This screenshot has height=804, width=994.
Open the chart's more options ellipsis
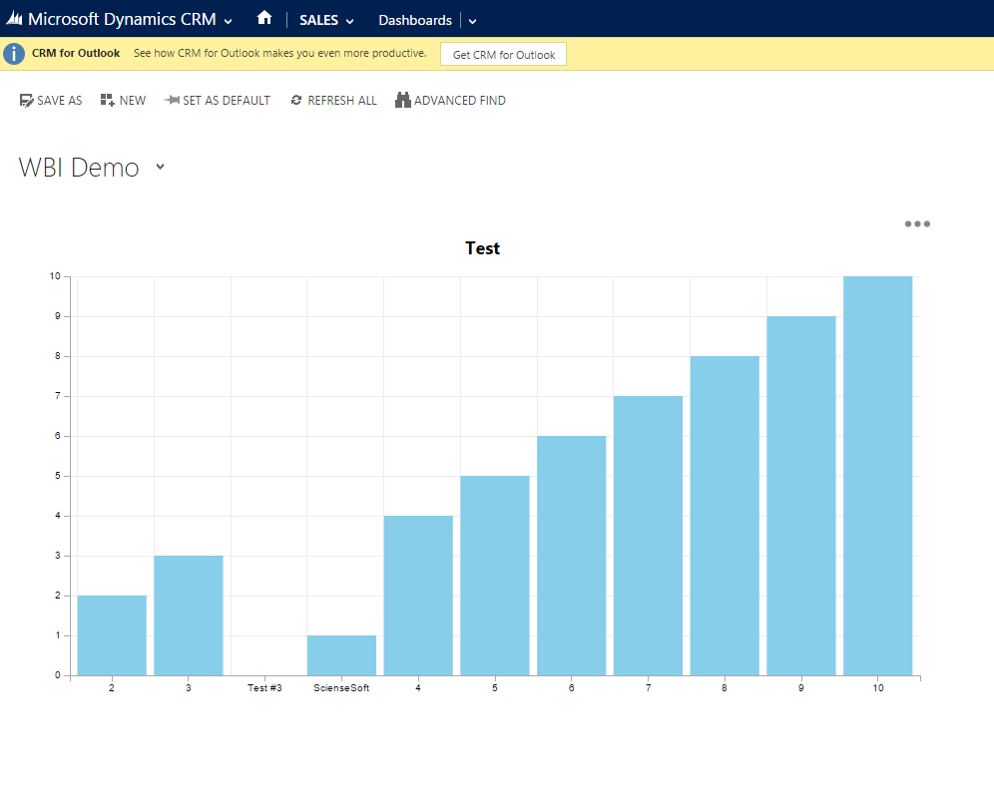pos(917,224)
